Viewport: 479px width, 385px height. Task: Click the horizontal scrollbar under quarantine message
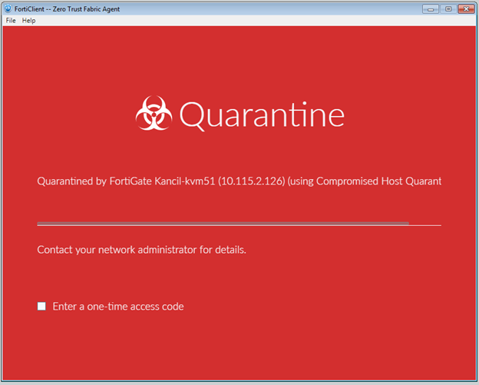pyautogui.click(x=223, y=224)
